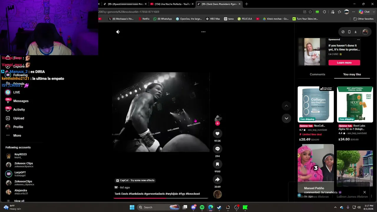Dismiss the Manuel Patiño comment notification
The image size is (377, 212).
(x=365, y=192)
